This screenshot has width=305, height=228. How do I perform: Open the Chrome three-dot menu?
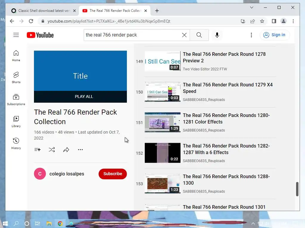[x=293, y=21]
